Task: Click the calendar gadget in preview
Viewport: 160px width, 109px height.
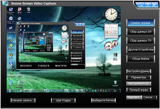Action: 111,30
